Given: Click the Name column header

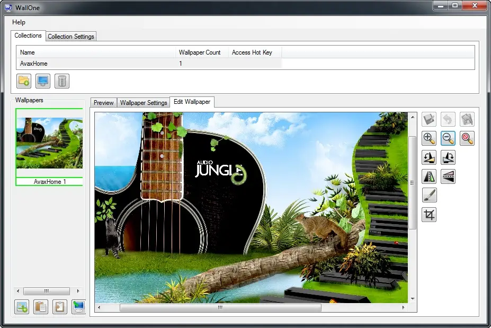Looking at the screenshot, I should click(x=96, y=52).
